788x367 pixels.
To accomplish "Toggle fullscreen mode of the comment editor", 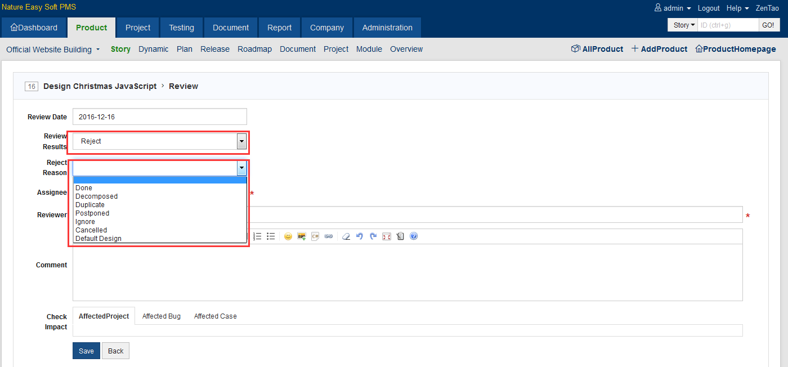I will pyautogui.click(x=387, y=236).
